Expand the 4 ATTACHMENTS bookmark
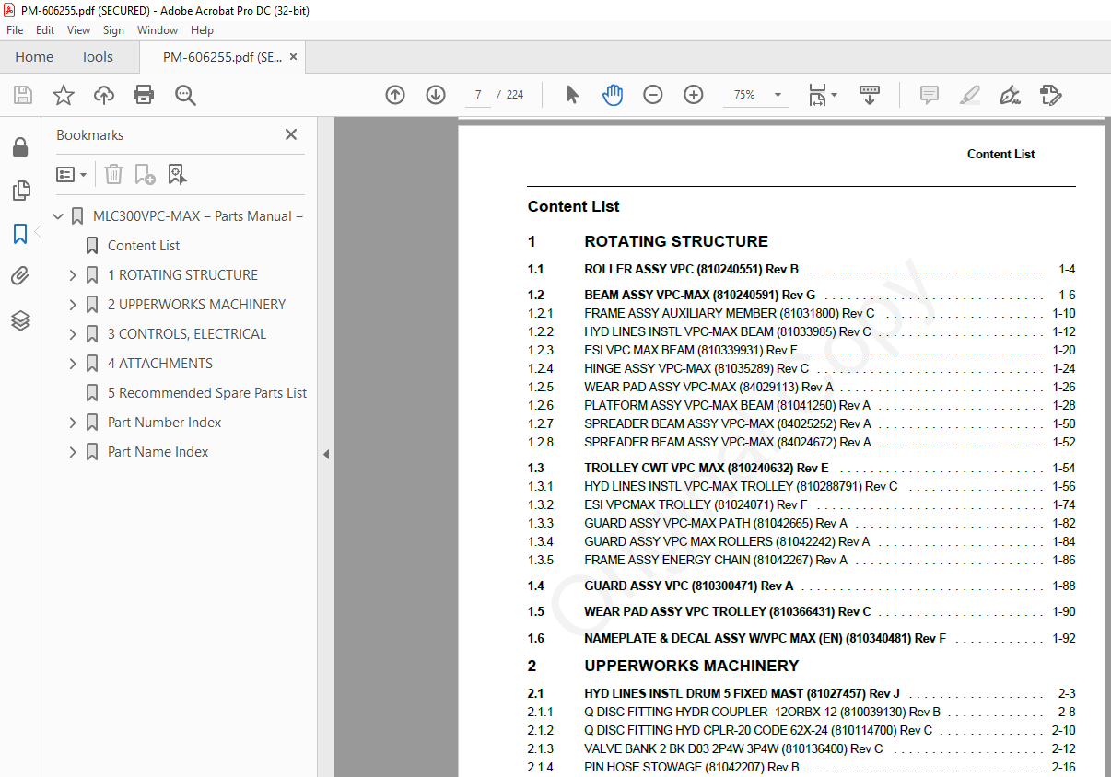 pyautogui.click(x=73, y=364)
